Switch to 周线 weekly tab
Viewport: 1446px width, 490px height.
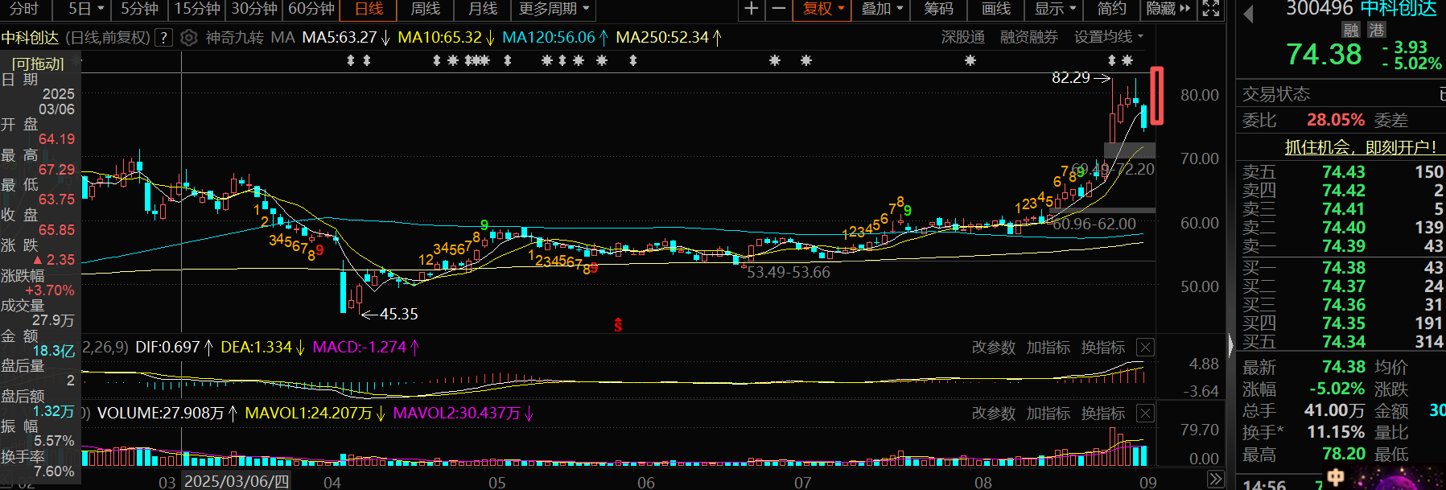coord(425,9)
